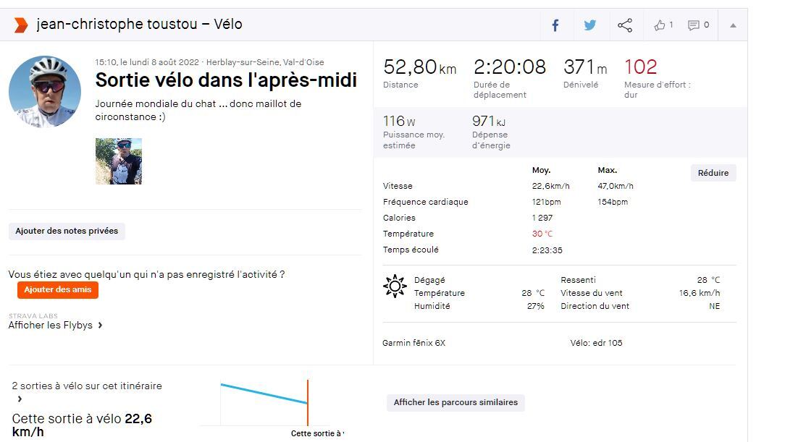The height and width of the screenshot is (442, 785).
Task: Open the share options icon
Action: [x=625, y=25]
